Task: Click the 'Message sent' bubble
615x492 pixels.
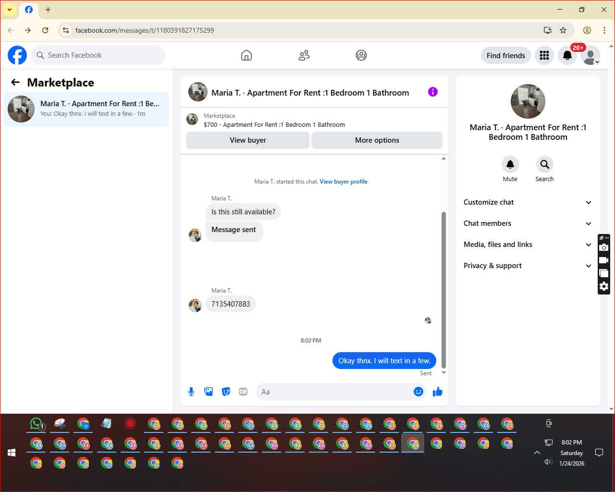Action: pyautogui.click(x=234, y=231)
